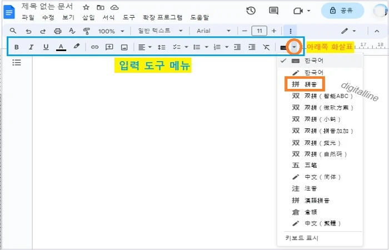Select checked 한국어 keyboard input

coord(320,61)
